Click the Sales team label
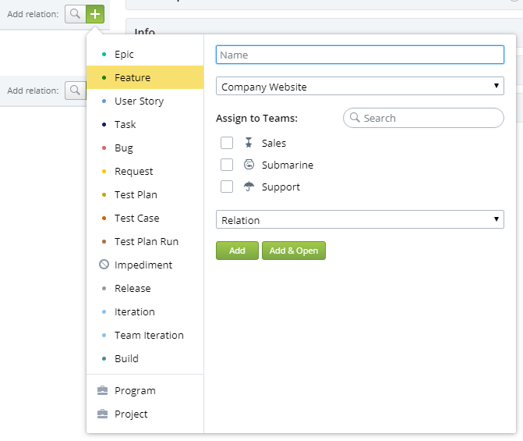The width and height of the screenshot is (523, 441). [274, 143]
